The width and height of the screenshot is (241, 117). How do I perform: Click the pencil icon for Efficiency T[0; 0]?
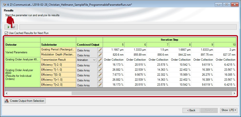(100, 74)
